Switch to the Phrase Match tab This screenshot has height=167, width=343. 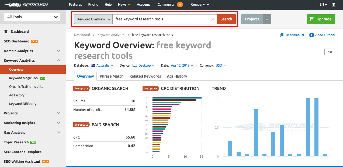[x=112, y=76]
